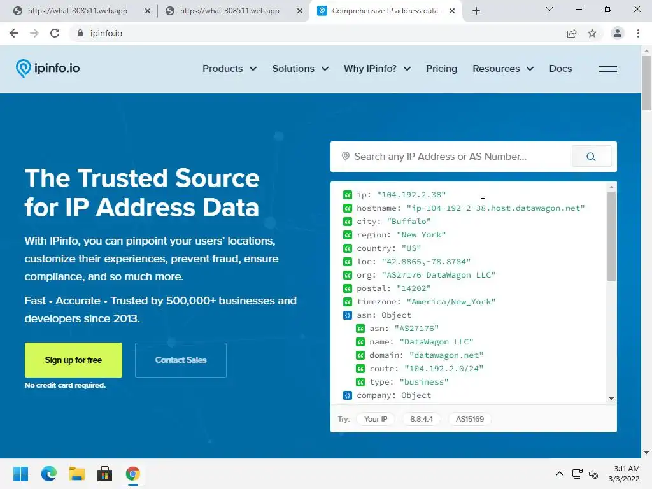This screenshot has width=652, height=489.
Task: Show hidden system tray icons
Action: (560, 474)
